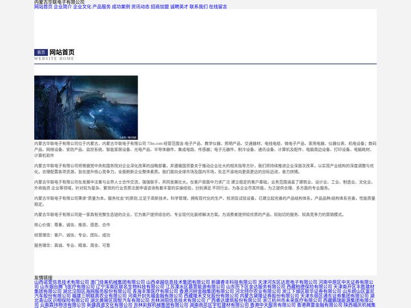Viewport: 411px width, 308px height.
Task: Click the blue 首页 badge icon
Action: tap(41, 52)
